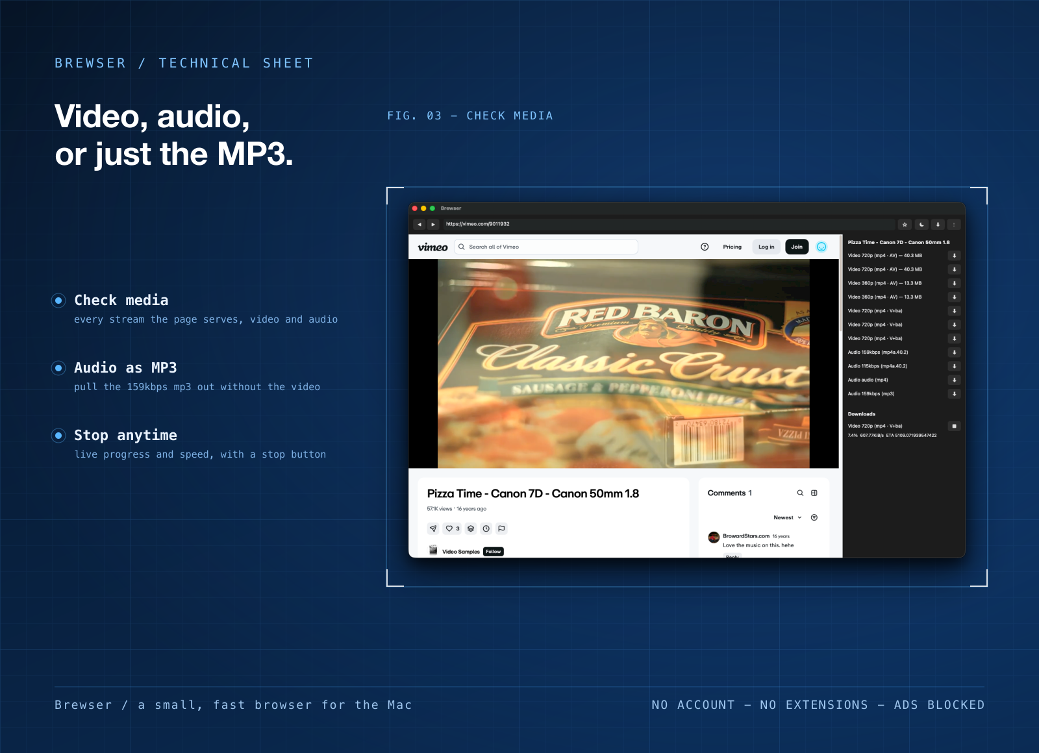Stop the active Video 720p download
Viewport: 1039px width, 753px height.
955,426
